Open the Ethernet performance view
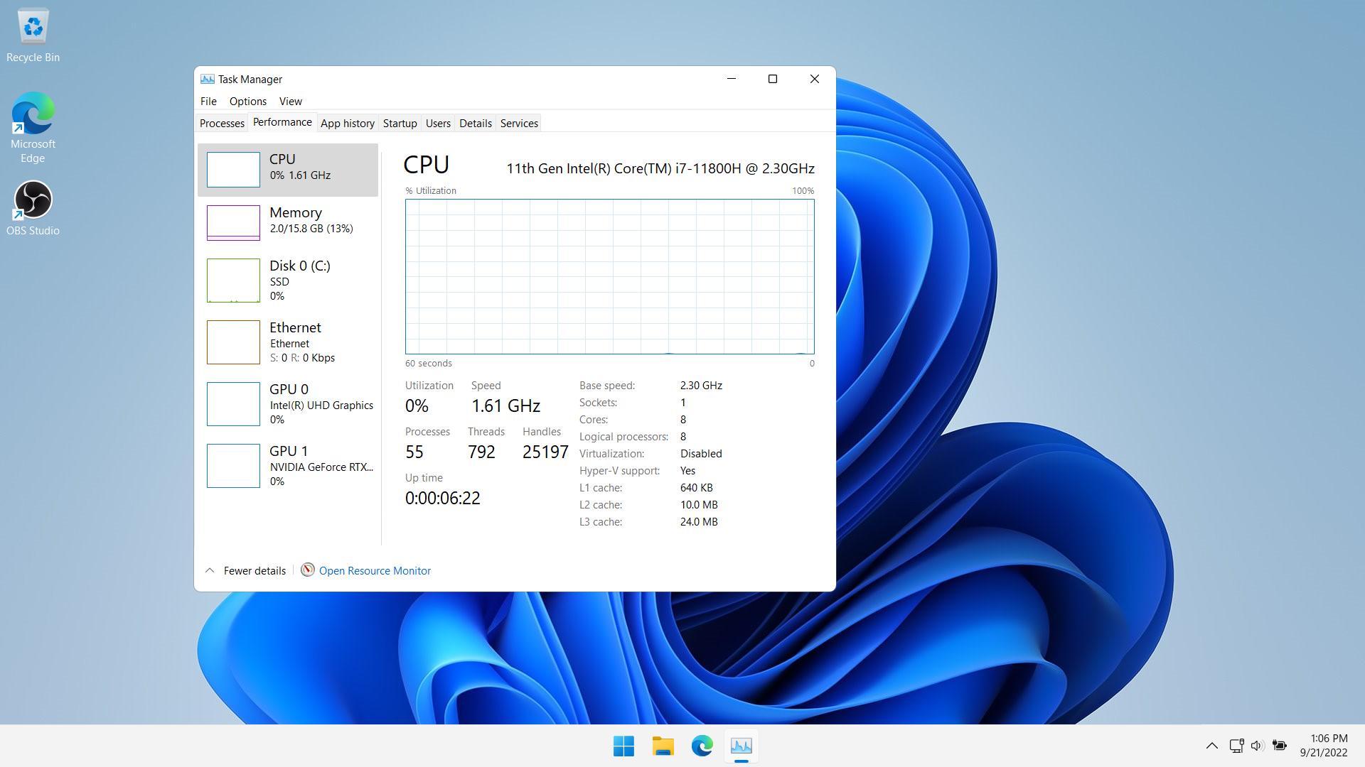The width and height of the screenshot is (1365, 767). (295, 328)
